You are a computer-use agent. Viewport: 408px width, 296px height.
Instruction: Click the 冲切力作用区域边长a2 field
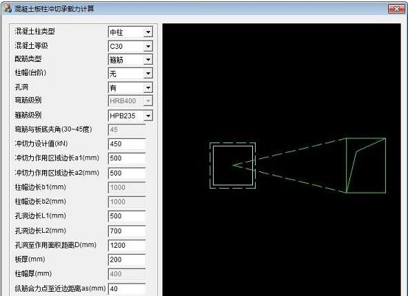(127, 173)
